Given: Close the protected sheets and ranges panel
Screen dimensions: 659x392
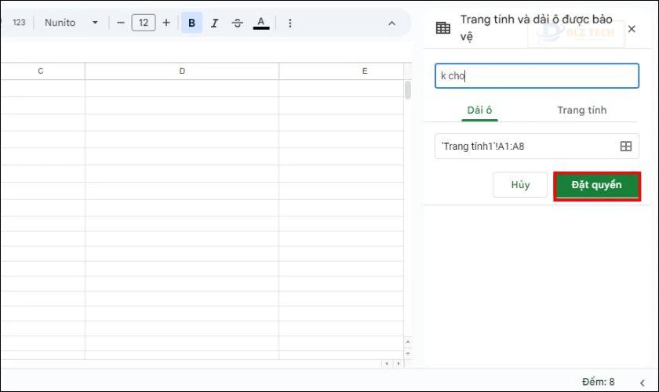Looking at the screenshot, I should (632, 29).
